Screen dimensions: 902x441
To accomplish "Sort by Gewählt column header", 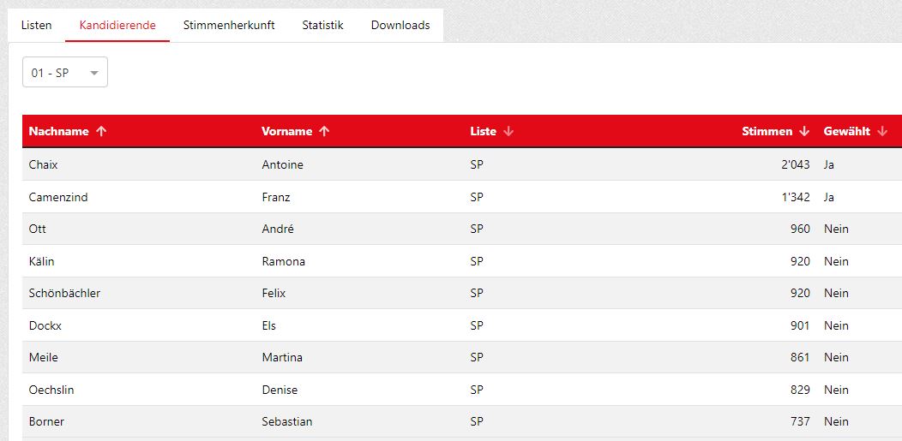I will pos(847,132).
